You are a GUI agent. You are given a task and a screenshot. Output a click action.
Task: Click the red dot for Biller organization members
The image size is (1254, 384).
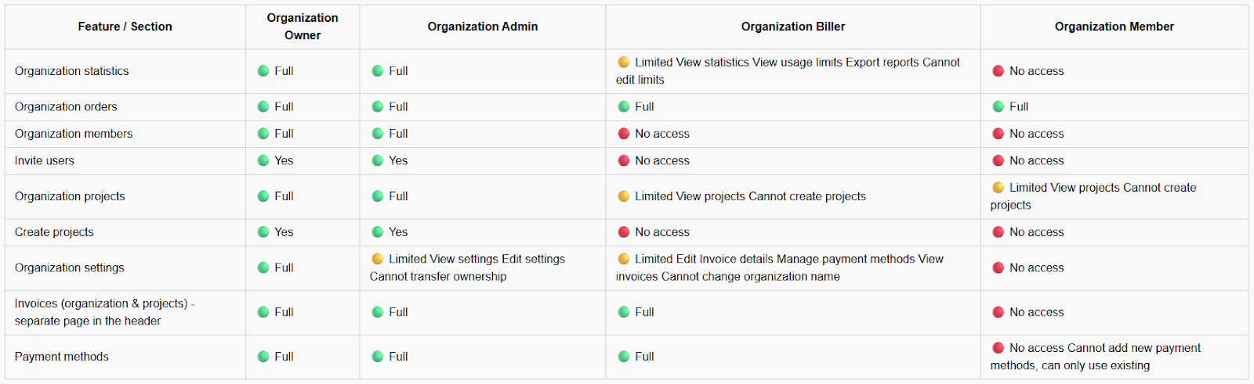point(624,134)
